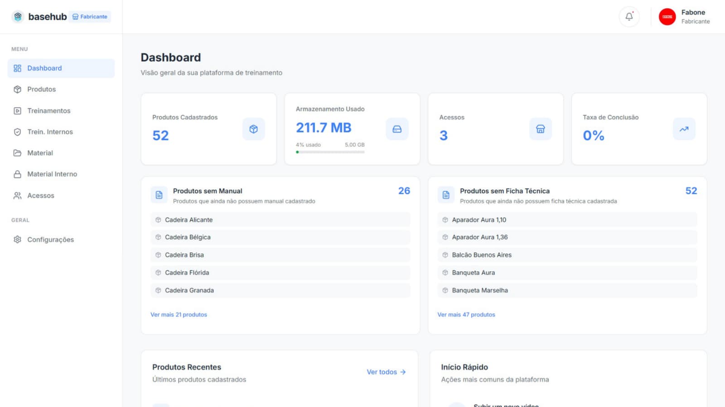The image size is (725, 407).
Task: Open Produtos in the sidebar menu
Action: [61, 90]
